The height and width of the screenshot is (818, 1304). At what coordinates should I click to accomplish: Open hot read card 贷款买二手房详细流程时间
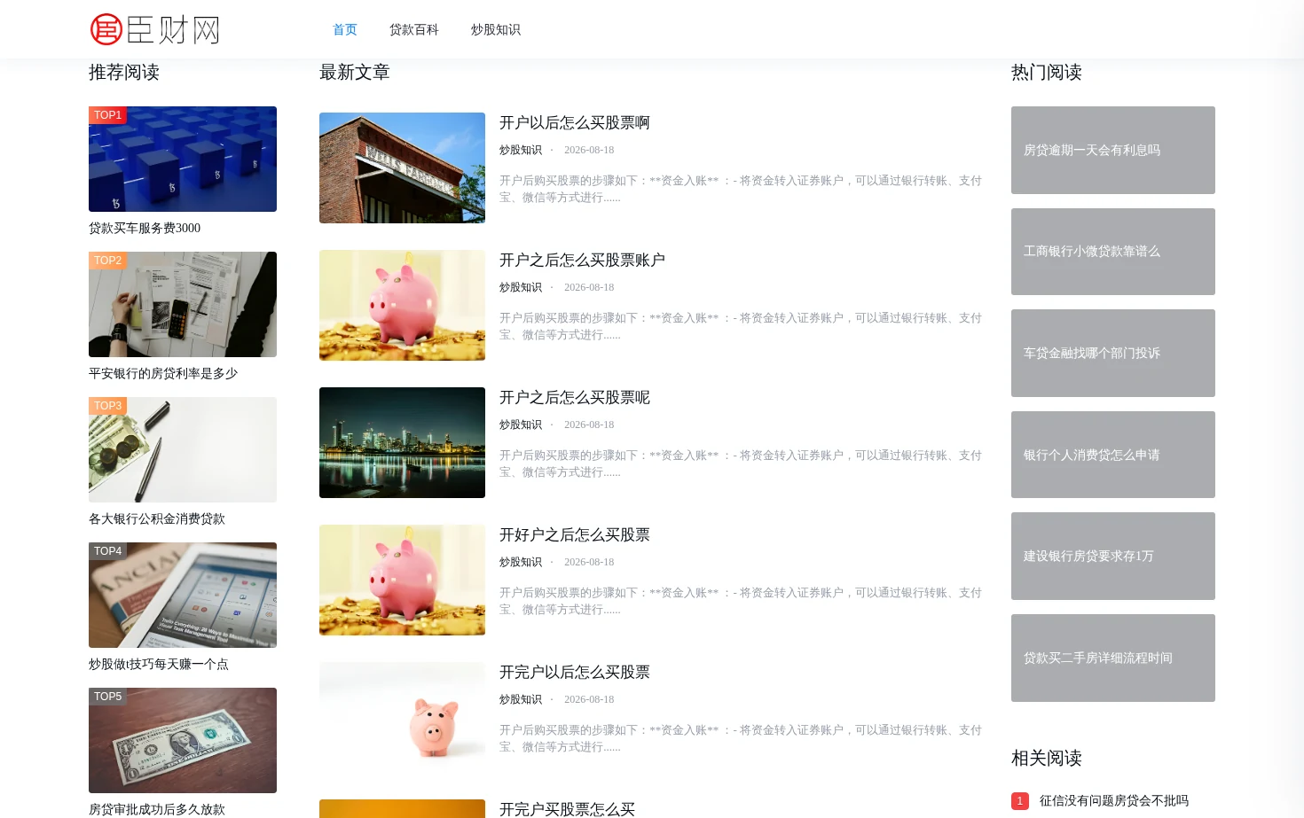coord(1113,658)
